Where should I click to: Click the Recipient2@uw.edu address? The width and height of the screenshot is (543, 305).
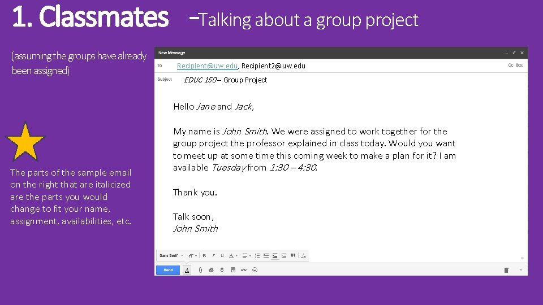[273, 66]
